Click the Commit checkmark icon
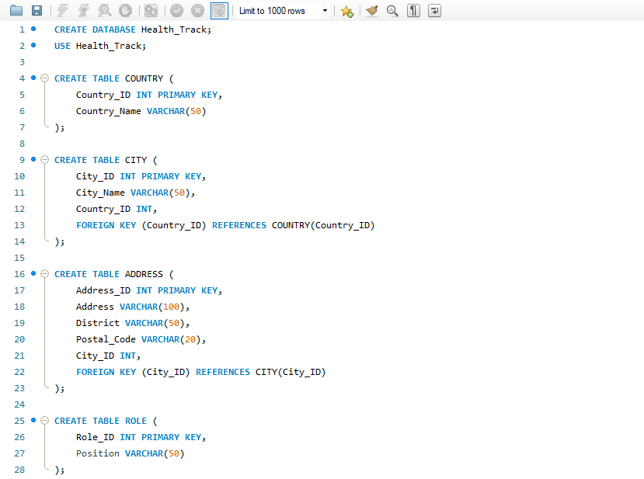Image resolution: width=644 pixels, height=479 pixels. [176, 11]
